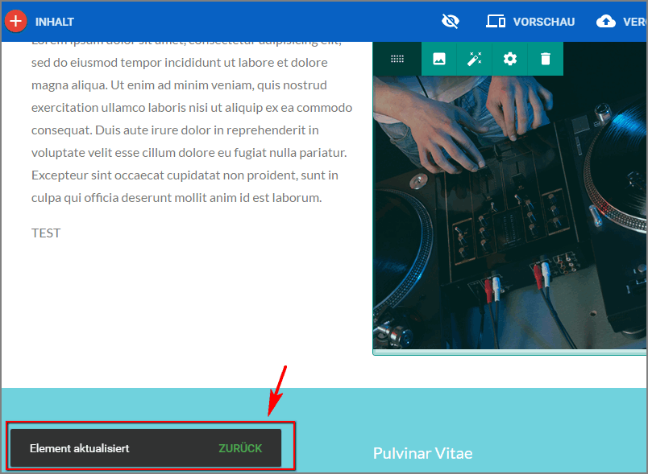This screenshot has width=648, height=474.
Task: Click the change image icon
Action: (x=439, y=59)
